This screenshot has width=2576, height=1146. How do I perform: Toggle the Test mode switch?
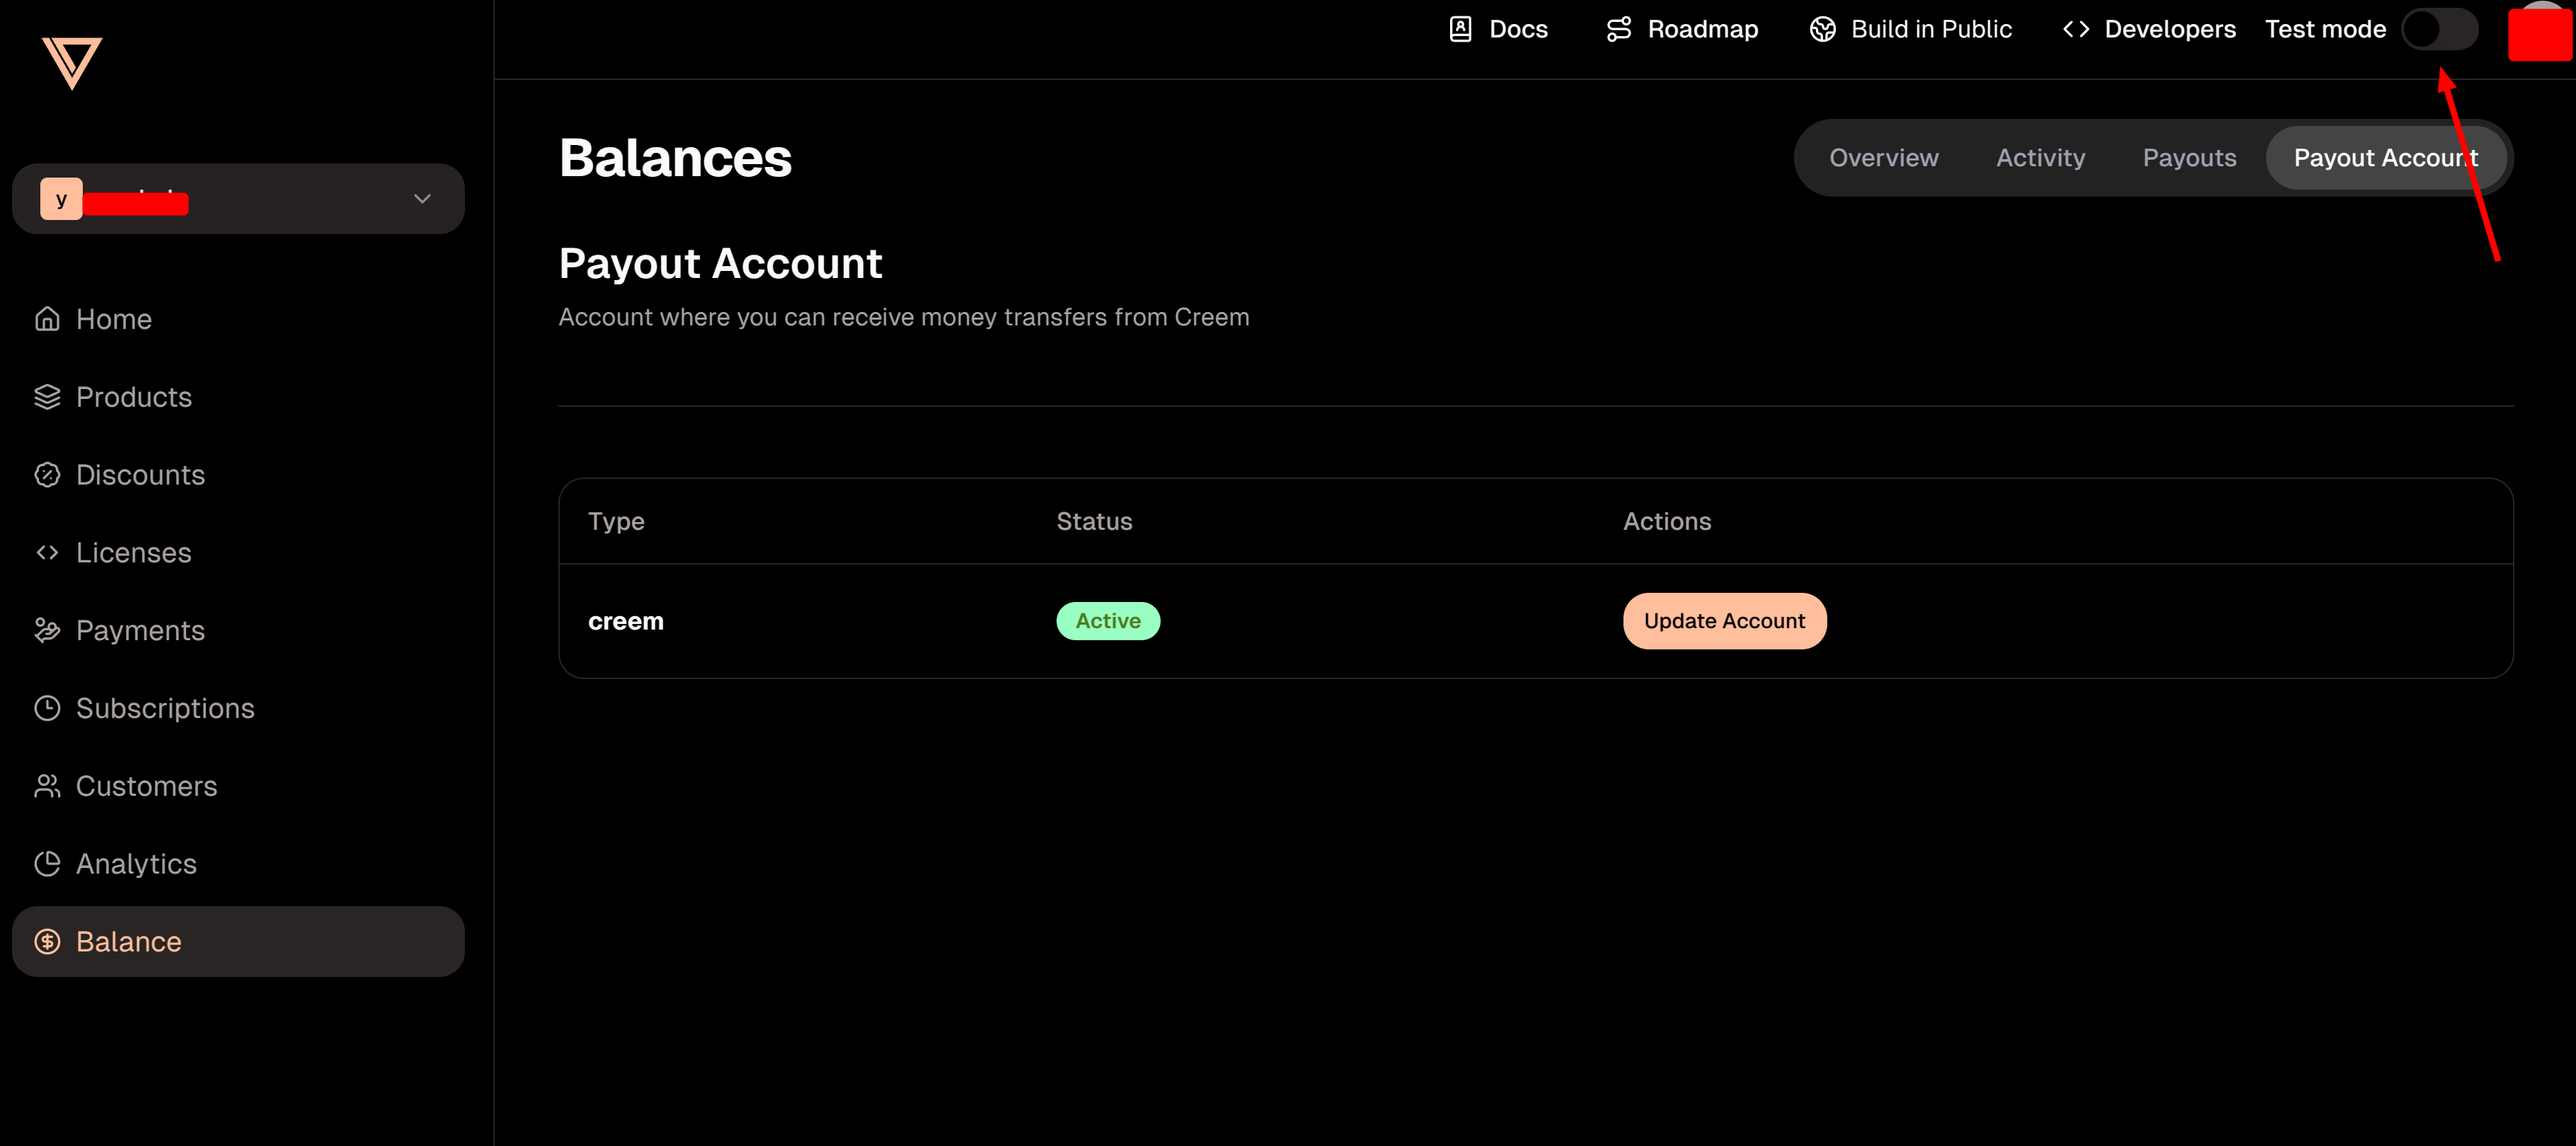2440,29
